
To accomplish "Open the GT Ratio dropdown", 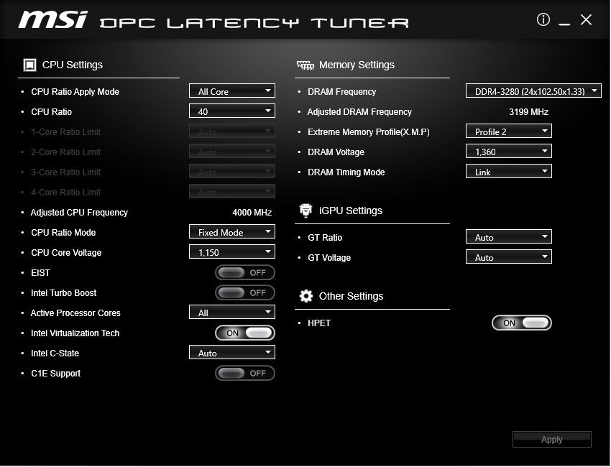I will pyautogui.click(x=509, y=237).
